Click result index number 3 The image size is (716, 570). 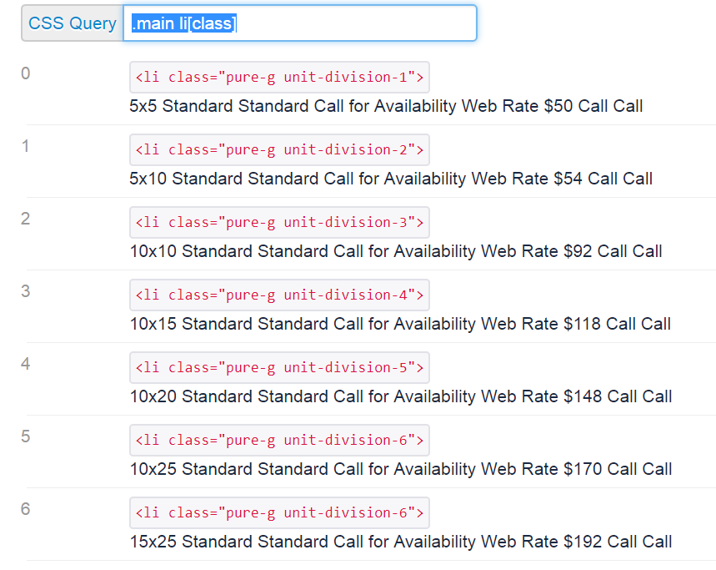(26, 291)
